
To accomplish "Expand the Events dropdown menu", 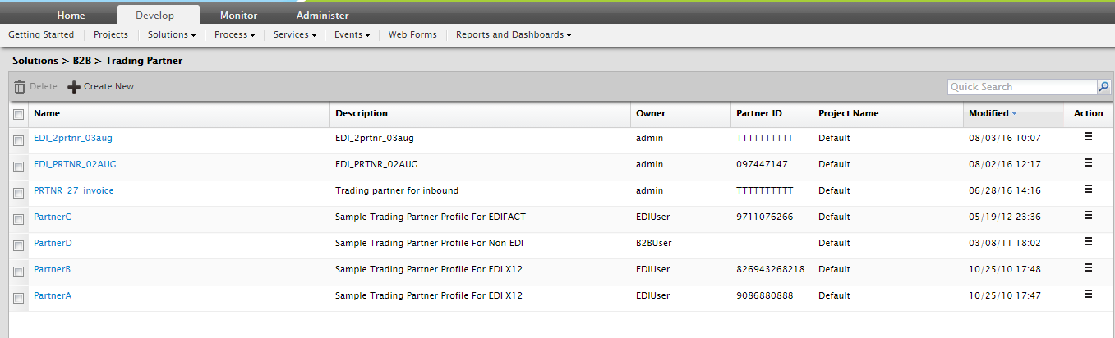I will 352,34.
